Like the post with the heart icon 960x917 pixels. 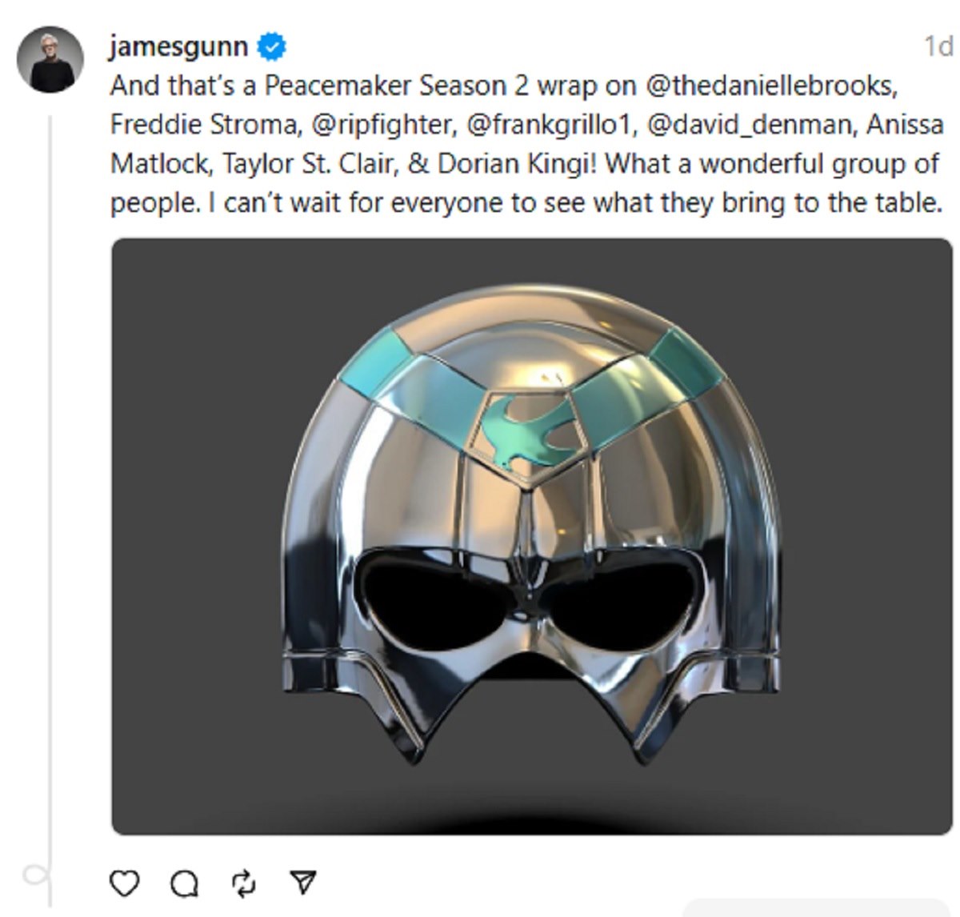click(x=124, y=883)
